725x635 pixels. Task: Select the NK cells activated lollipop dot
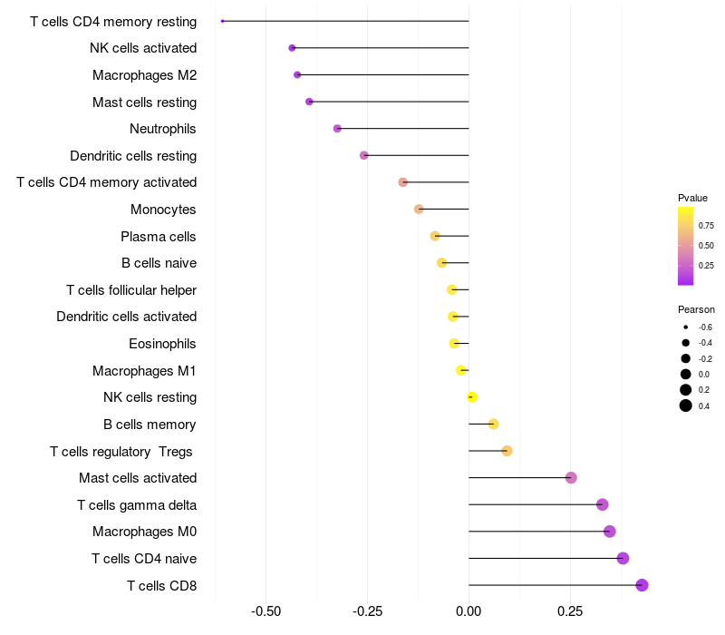tap(292, 48)
